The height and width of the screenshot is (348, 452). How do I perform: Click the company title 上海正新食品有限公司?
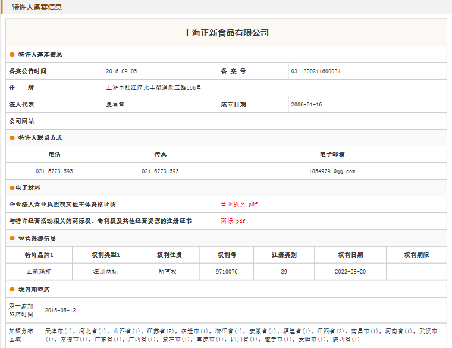click(x=226, y=33)
